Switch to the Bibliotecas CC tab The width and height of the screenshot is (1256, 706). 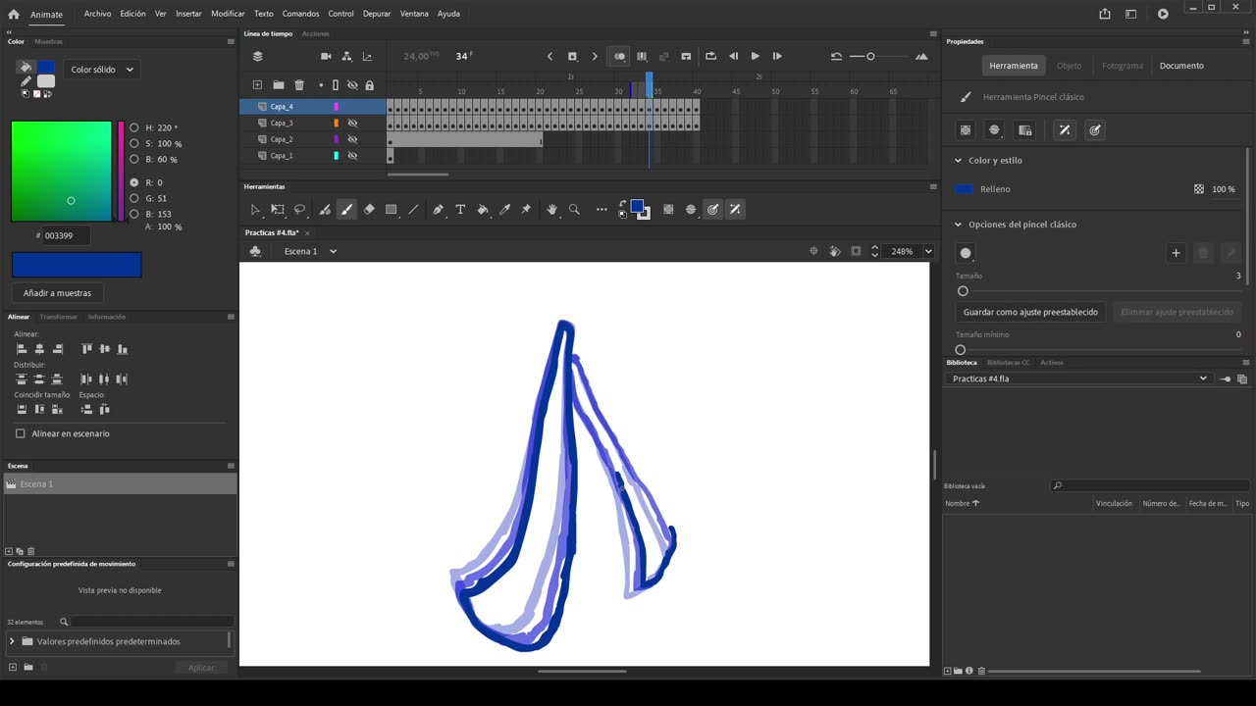click(1009, 363)
